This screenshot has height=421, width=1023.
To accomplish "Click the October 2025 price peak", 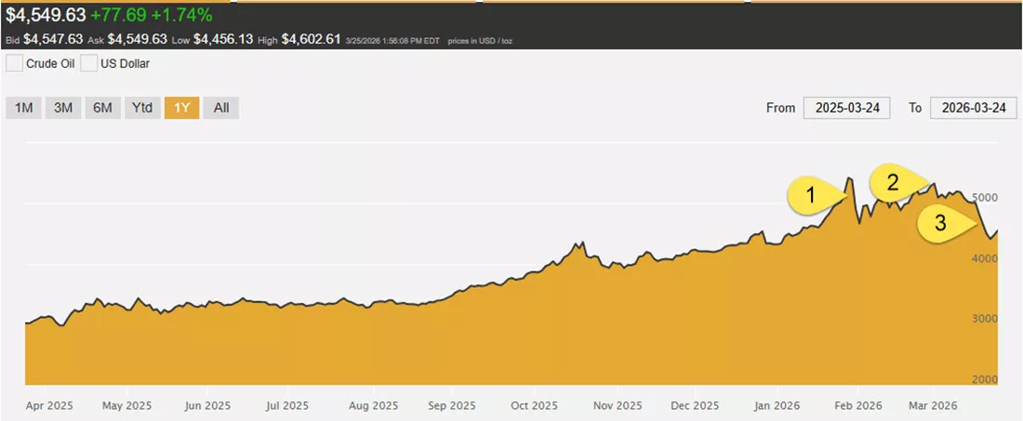I will (577, 244).
